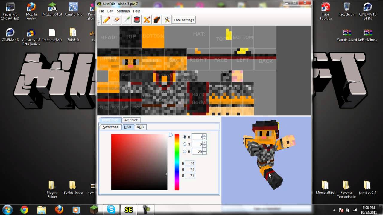Switch to the Main color tab
The image size is (383, 215).
tap(110, 120)
